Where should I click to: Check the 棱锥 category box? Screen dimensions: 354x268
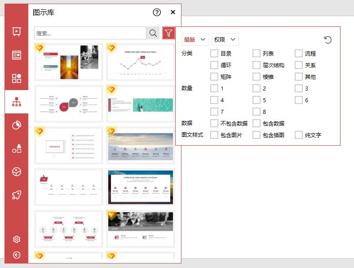coord(256,77)
